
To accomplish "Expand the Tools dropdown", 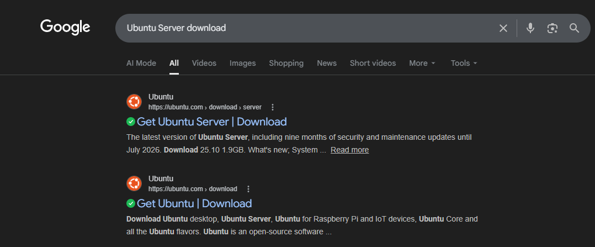I will pyautogui.click(x=464, y=63).
